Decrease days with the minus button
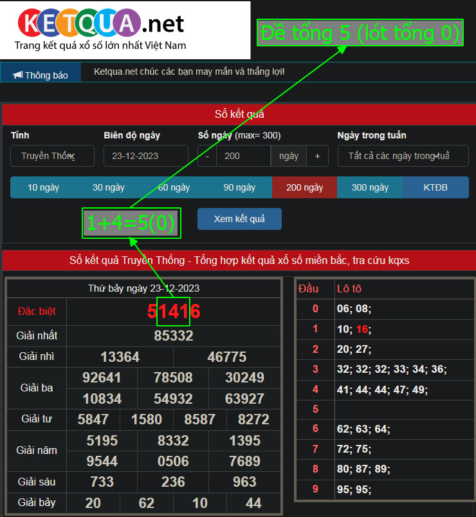This screenshot has height=517, width=476. 207,156
